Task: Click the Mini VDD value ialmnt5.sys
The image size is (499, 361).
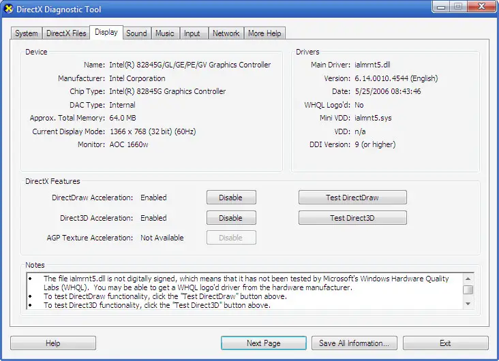Action: coord(373,118)
